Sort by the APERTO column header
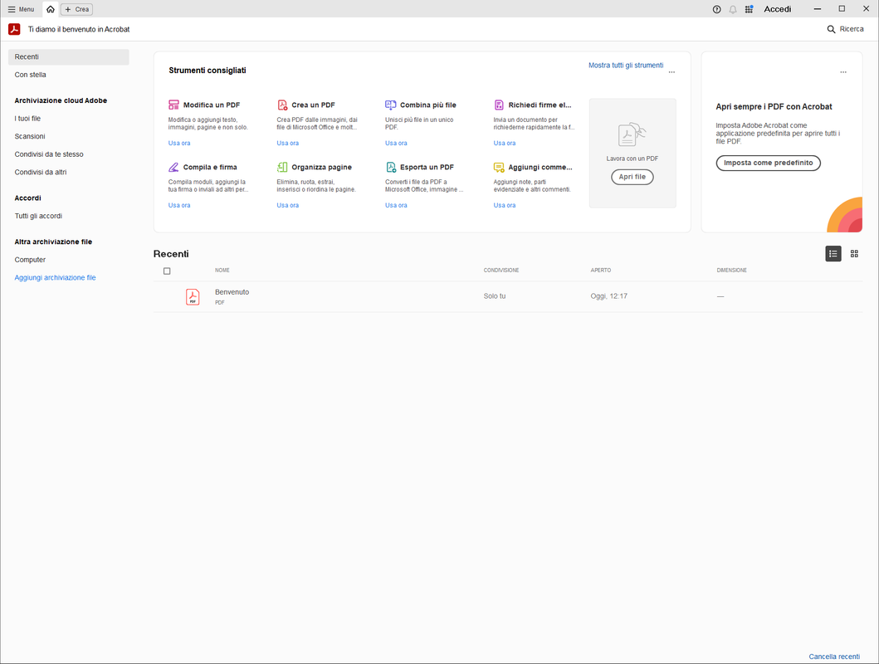Image resolution: width=879 pixels, height=664 pixels. click(600, 270)
